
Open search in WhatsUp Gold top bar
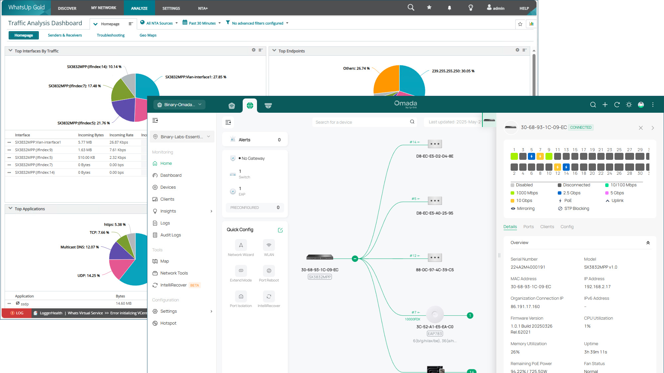tap(411, 8)
